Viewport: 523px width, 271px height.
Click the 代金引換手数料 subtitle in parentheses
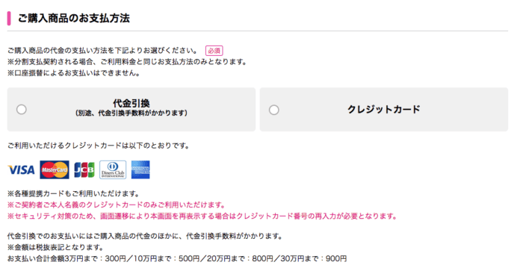click(x=131, y=113)
